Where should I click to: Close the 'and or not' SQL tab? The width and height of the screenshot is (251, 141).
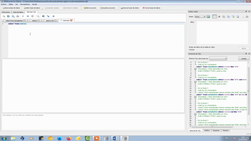point(55,20)
